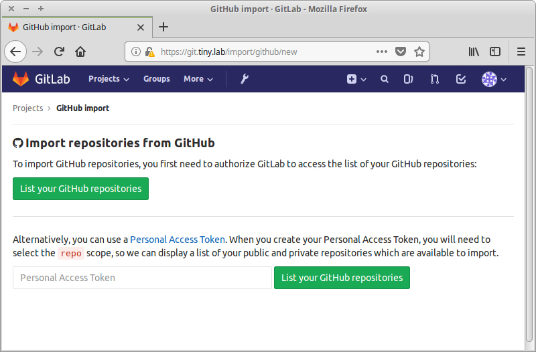
Task: Click the page vertical scrollbar
Action: [x=529, y=205]
